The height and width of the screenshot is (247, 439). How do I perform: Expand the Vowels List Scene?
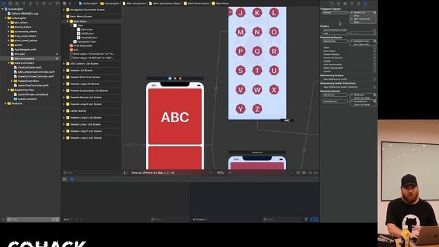64,70
